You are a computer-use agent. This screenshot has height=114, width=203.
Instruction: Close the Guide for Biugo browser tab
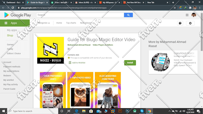point(47,2)
